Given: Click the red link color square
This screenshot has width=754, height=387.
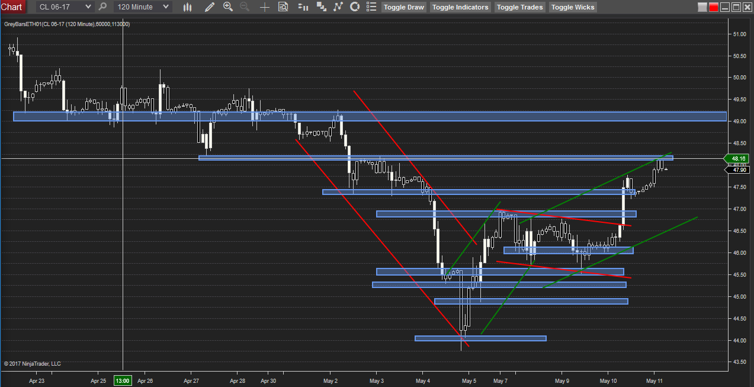Looking at the screenshot, I should pos(713,8).
